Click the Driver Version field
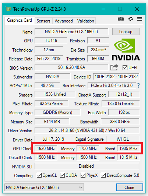 (87, 130)
